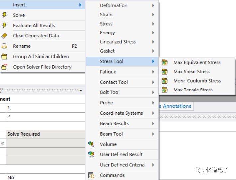236x180 pixels.
Task: Expand the Probe submenu arrow
Action: [153, 103]
